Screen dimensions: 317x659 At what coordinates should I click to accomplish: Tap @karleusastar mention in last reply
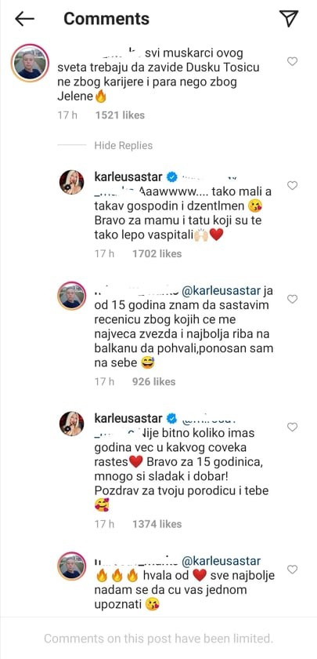tap(222, 561)
